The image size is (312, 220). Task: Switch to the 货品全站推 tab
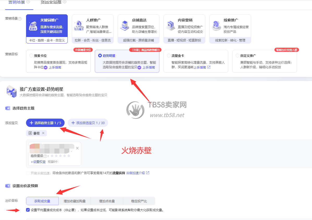[x=51, y=2]
